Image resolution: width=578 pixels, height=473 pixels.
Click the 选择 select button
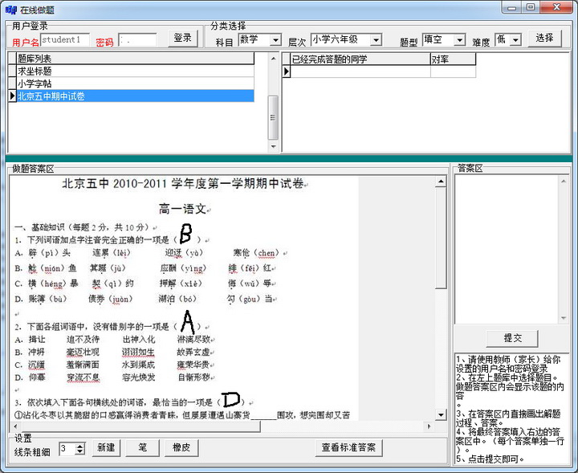tap(545, 38)
